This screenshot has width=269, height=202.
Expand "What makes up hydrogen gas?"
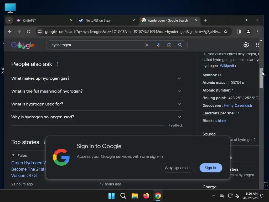pyautogui.click(x=97, y=78)
